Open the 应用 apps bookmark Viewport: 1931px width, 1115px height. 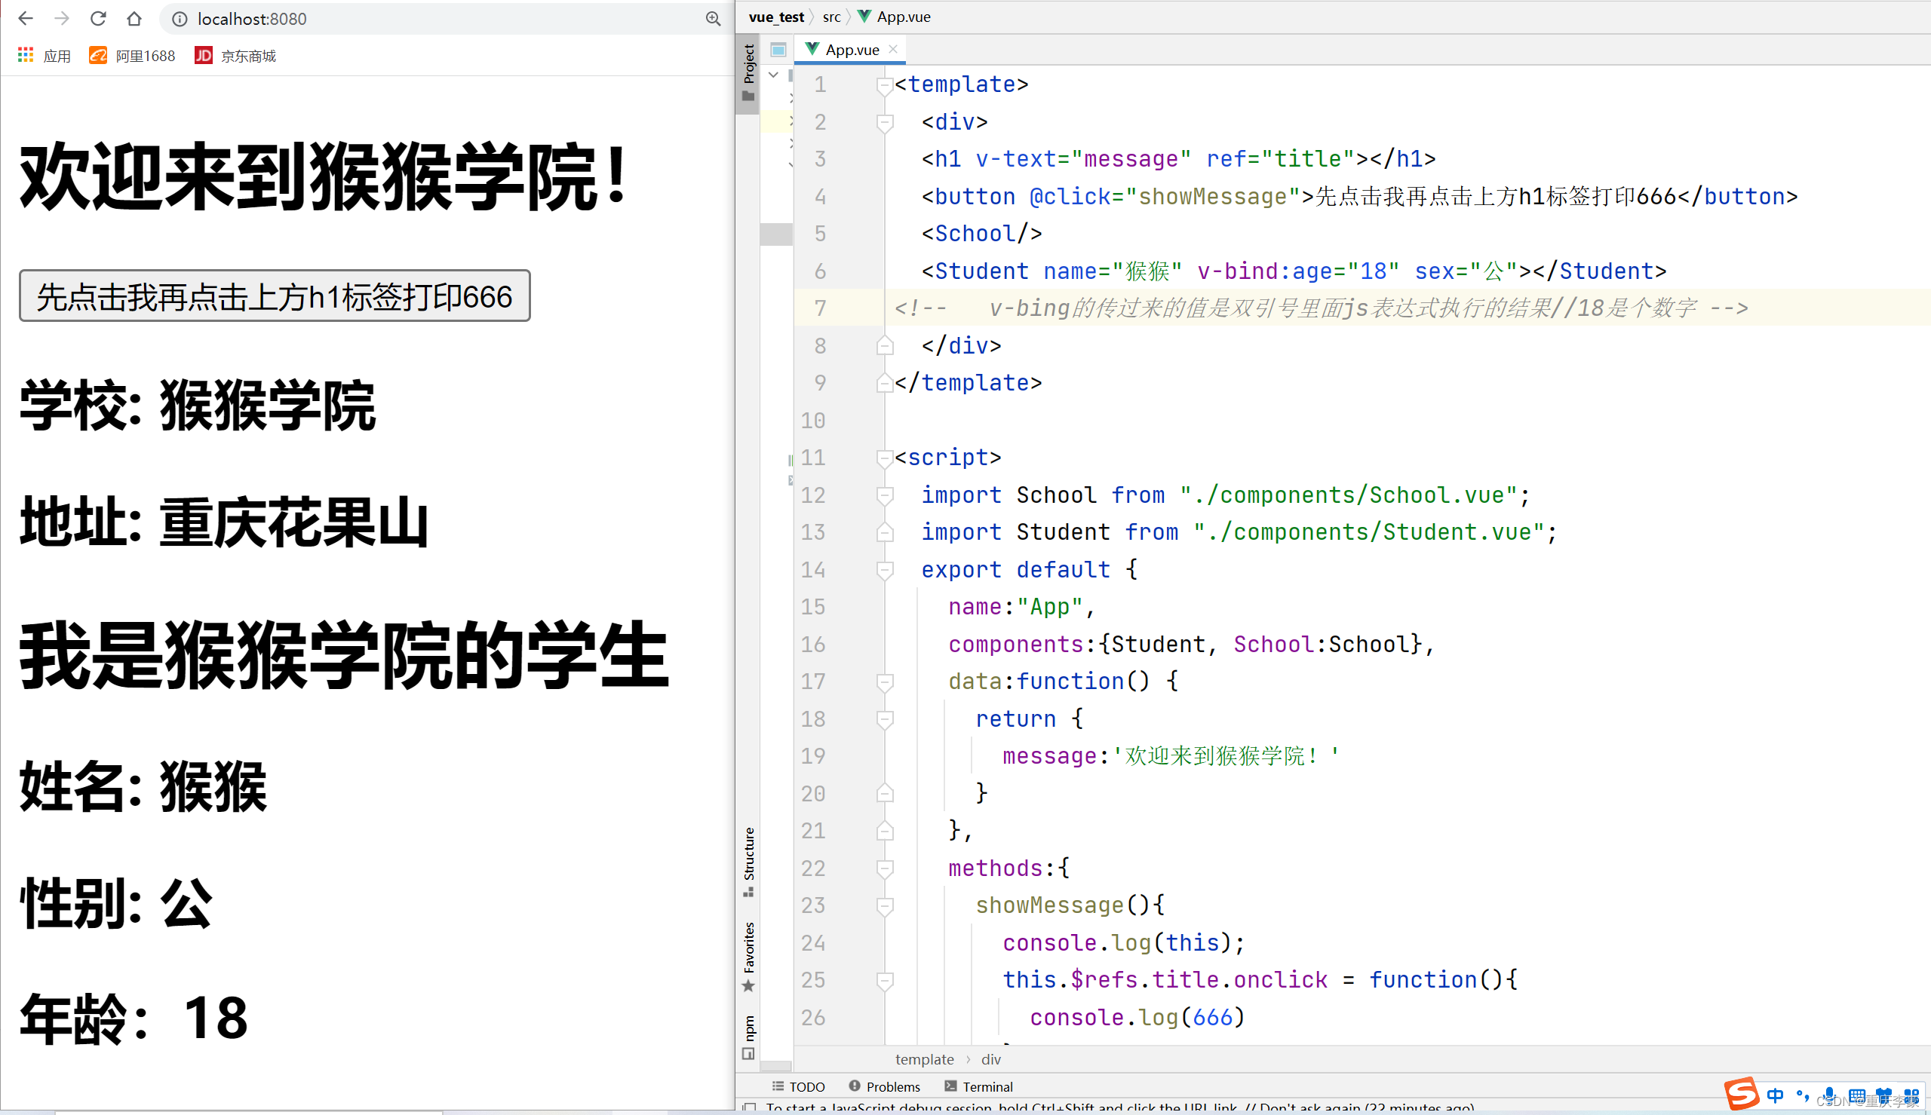(x=44, y=56)
